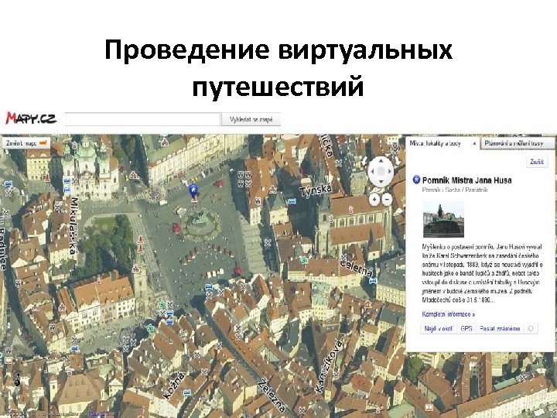This screenshot has height=418, width=557.
Task: Click the Kamzíková street label
Action: 329,365
